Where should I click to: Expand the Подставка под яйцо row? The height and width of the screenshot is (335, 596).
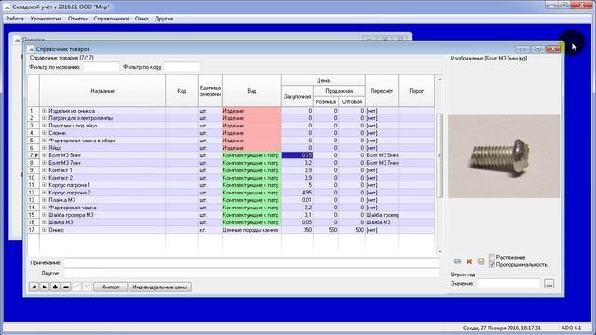point(44,126)
